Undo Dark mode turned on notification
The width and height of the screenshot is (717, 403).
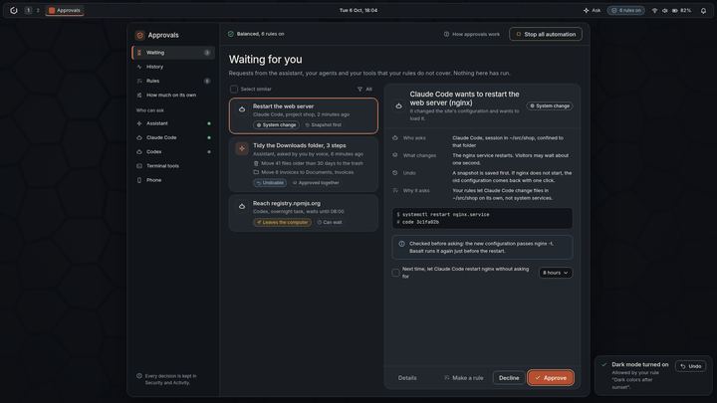tap(690, 366)
